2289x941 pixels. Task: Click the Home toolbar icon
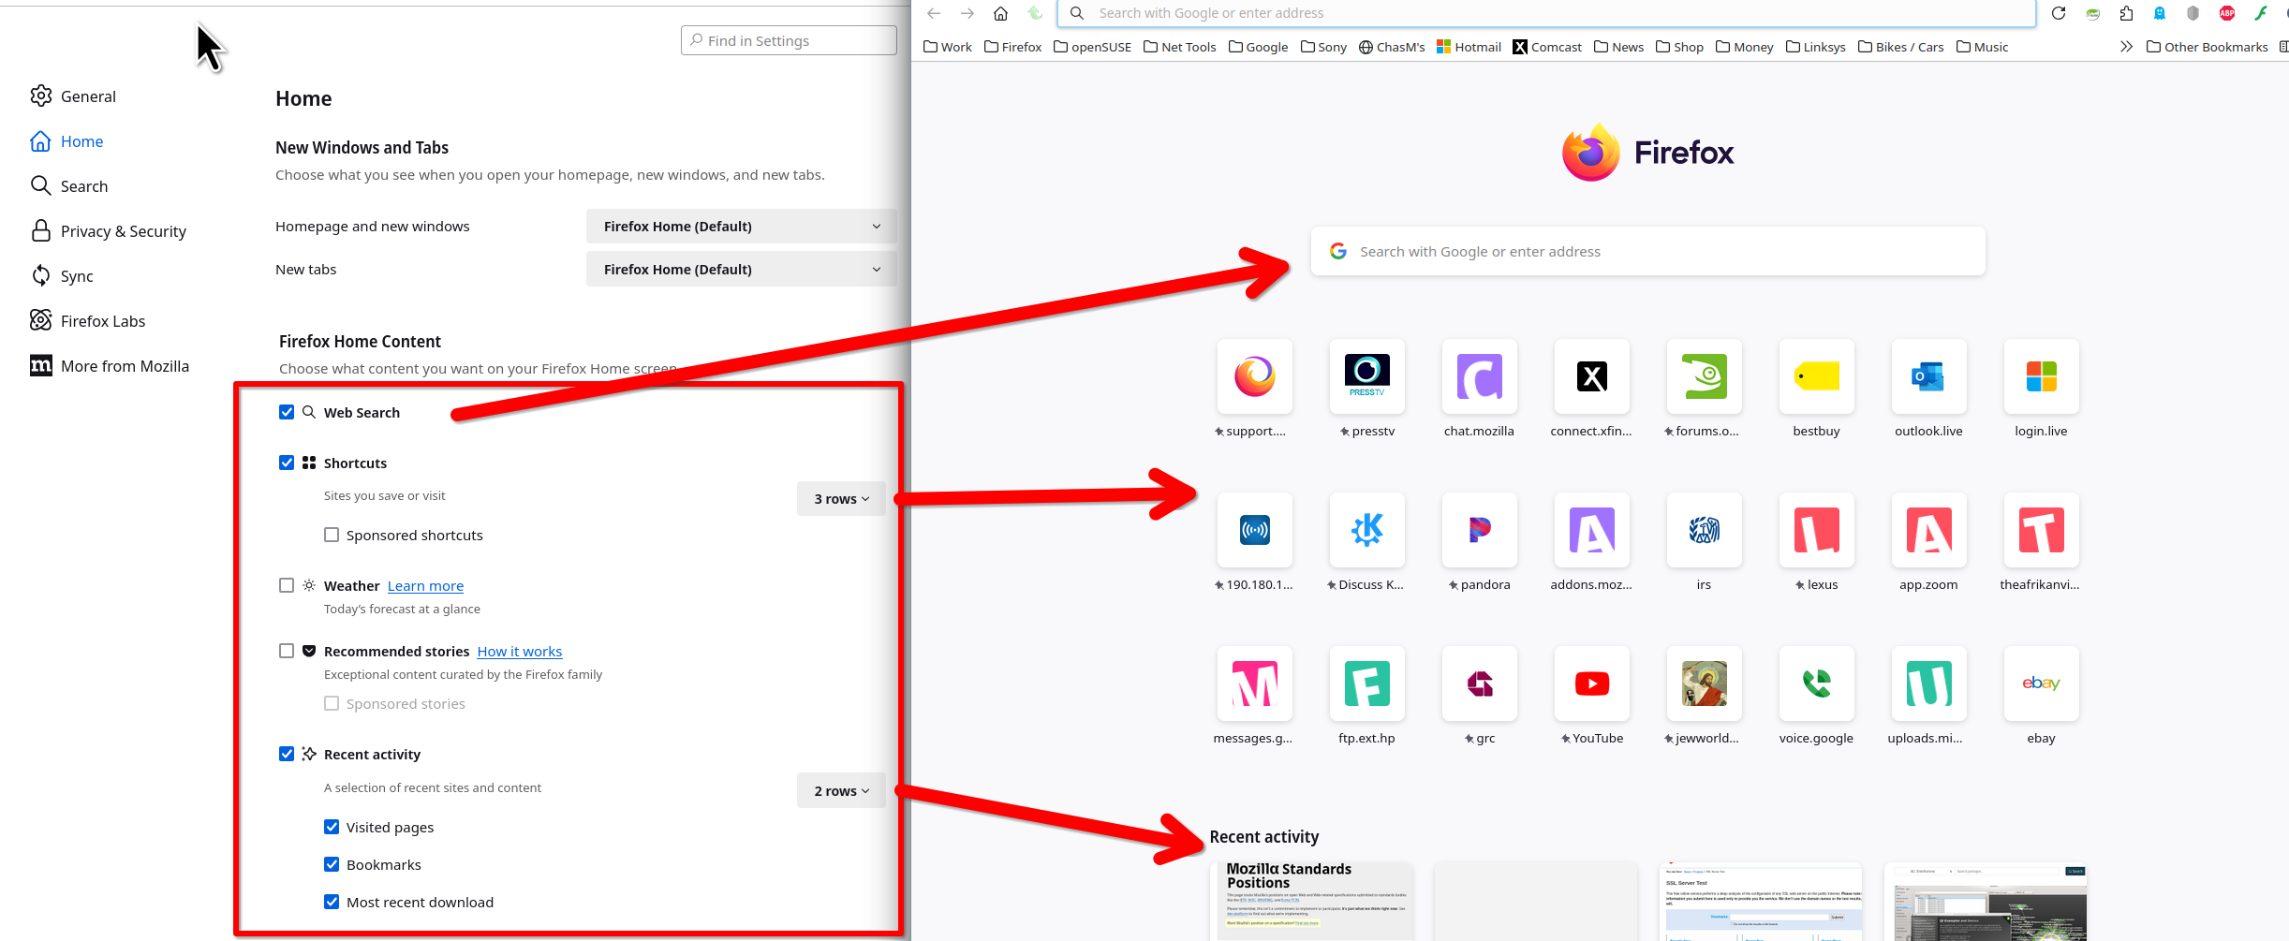[1000, 13]
